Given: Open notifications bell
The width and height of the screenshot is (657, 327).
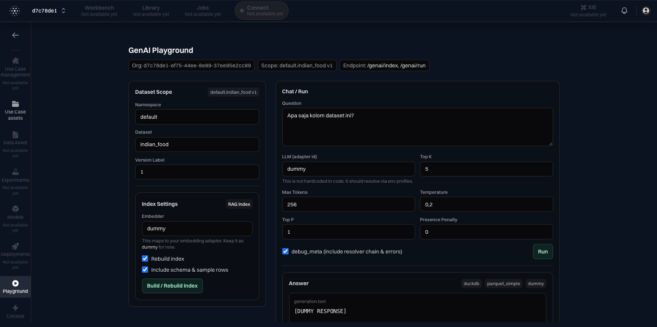Looking at the screenshot, I should coord(624,11).
